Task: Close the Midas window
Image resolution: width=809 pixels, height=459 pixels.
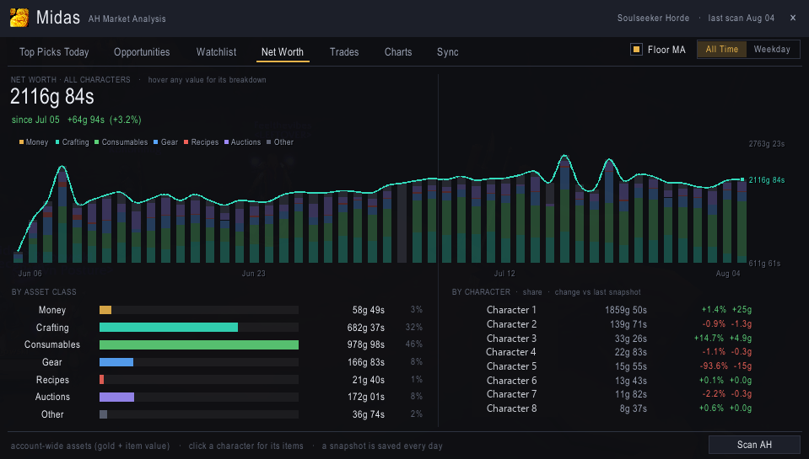Action: (793, 18)
